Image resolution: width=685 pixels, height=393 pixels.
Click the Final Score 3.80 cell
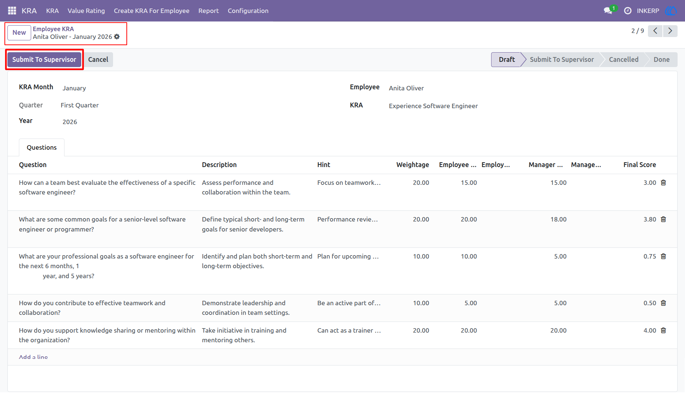tap(650, 219)
